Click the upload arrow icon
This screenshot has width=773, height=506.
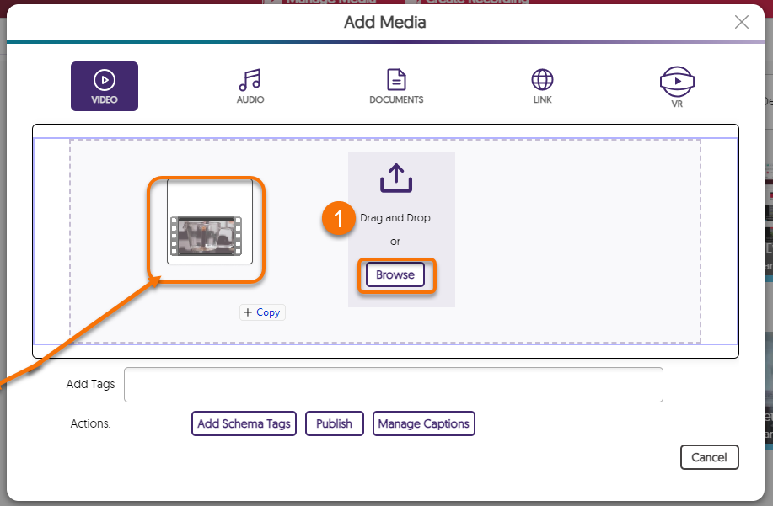point(396,178)
